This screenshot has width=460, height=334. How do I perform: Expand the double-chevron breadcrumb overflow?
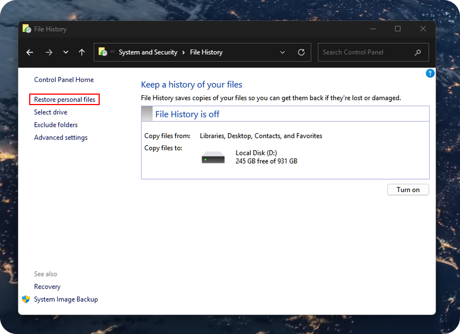112,52
